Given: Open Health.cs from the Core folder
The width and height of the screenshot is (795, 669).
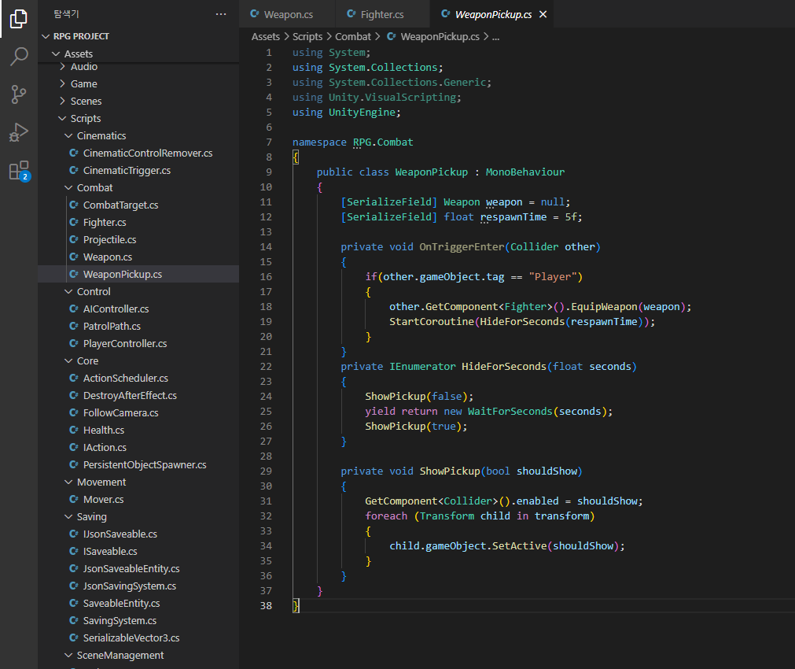Looking at the screenshot, I should [104, 431].
